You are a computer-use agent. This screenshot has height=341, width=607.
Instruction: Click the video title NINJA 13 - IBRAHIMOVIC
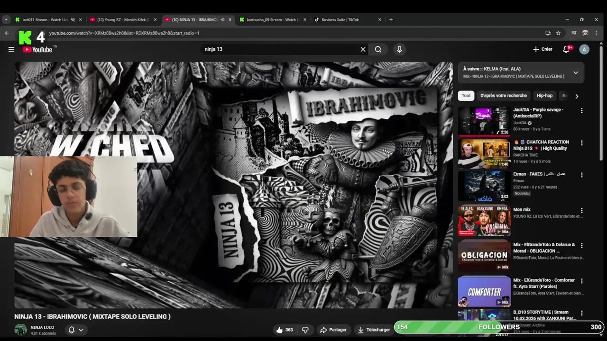(x=92, y=316)
